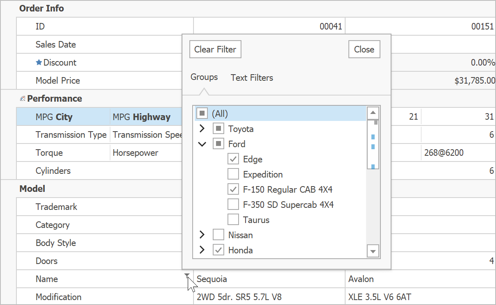Enable the Expedition checkbox

(x=233, y=174)
